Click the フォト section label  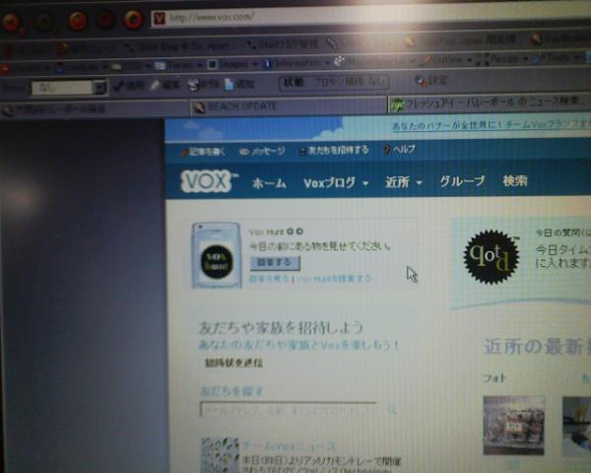pyautogui.click(x=493, y=378)
